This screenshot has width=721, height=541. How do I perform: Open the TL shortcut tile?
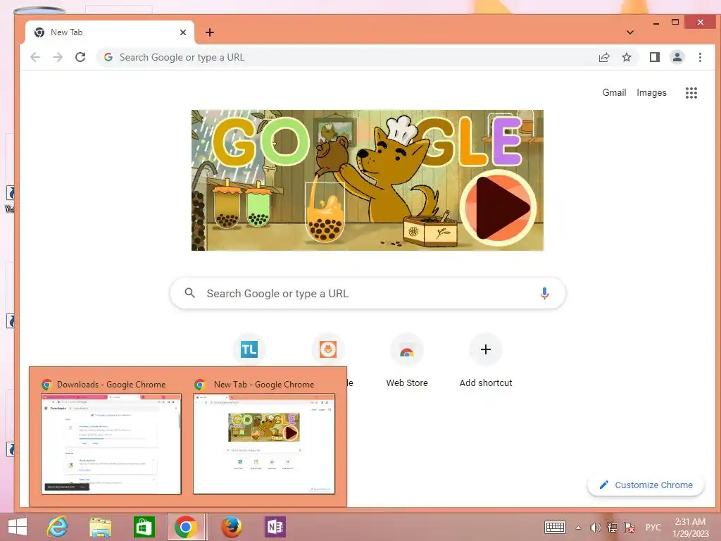[x=249, y=349]
